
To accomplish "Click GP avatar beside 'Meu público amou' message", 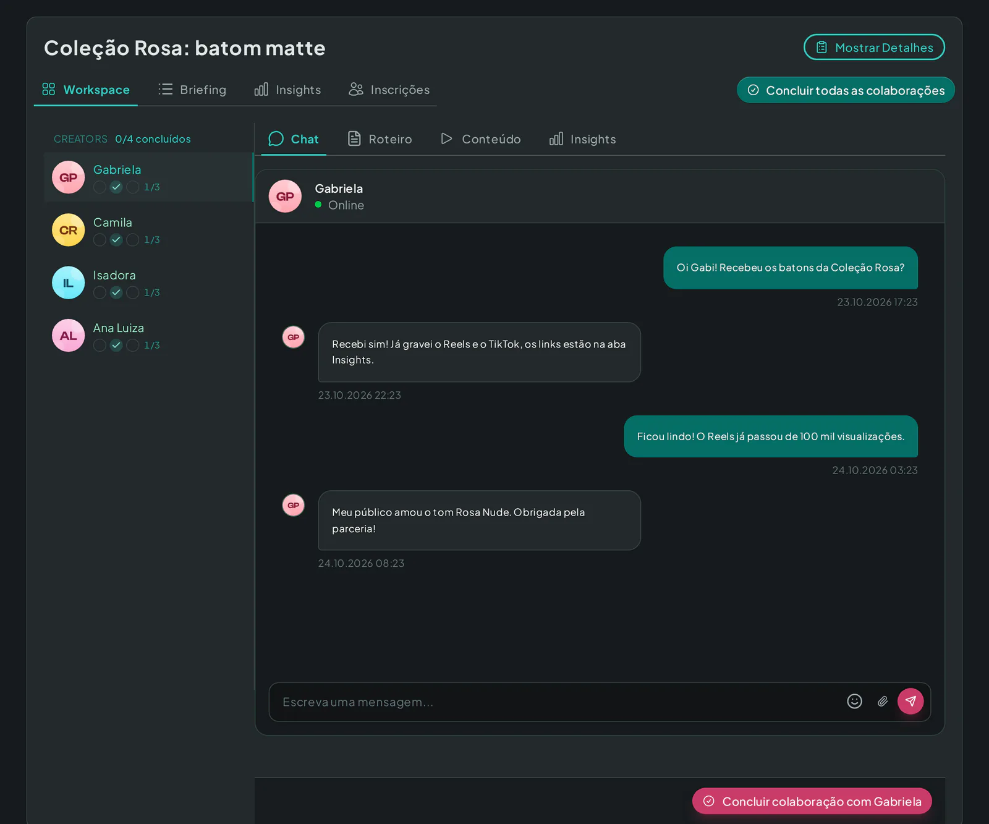I will point(294,505).
